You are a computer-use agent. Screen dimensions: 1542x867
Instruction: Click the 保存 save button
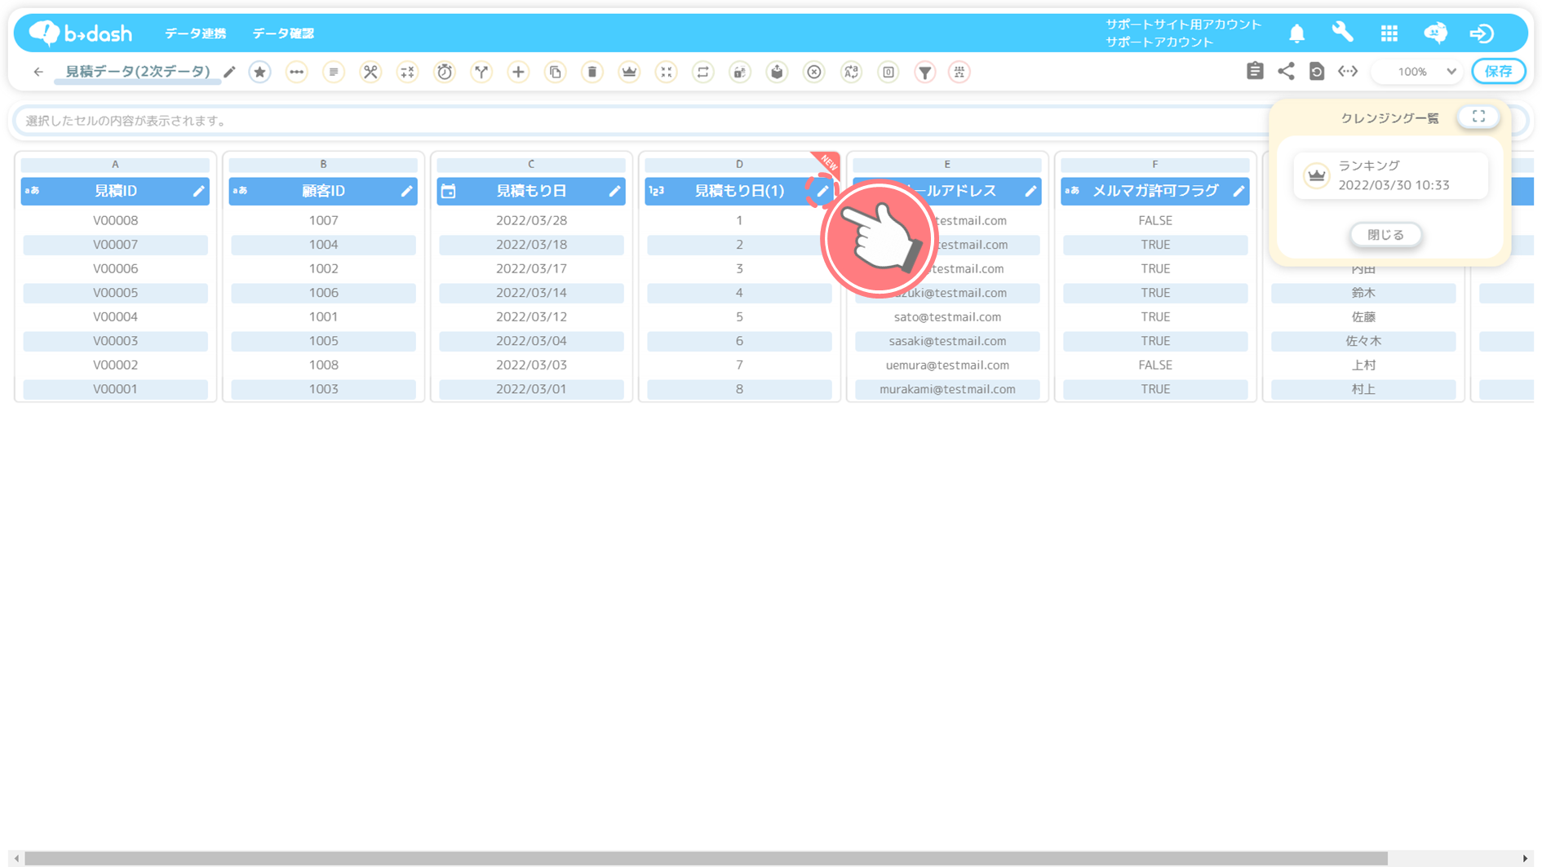coord(1498,72)
